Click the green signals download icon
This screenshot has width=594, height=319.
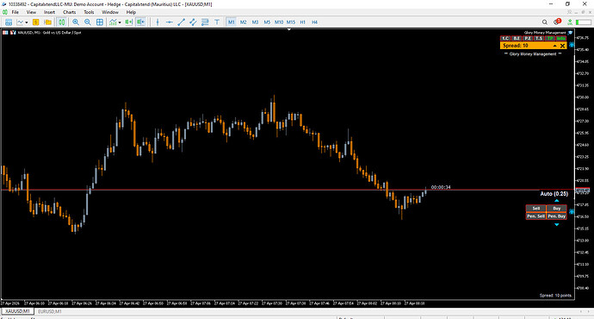click(x=570, y=22)
